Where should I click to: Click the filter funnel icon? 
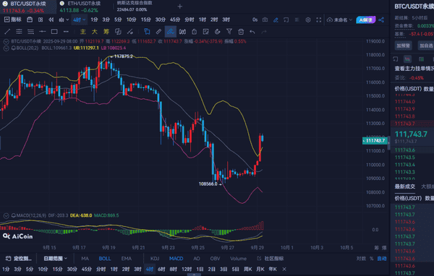click(x=229, y=32)
